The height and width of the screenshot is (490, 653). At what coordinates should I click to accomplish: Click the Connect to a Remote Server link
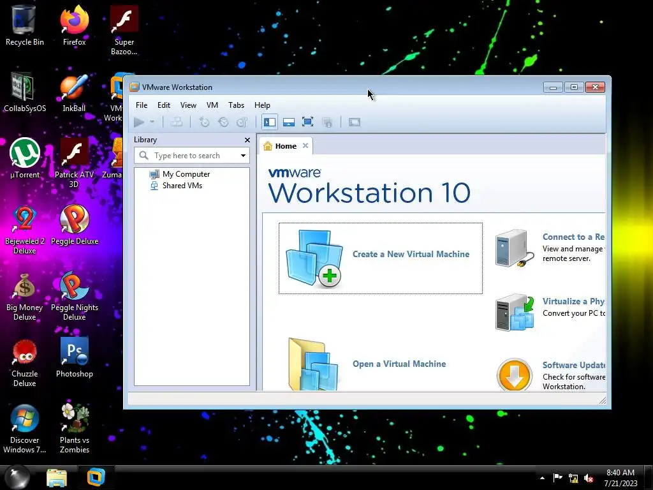pos(573,237)
